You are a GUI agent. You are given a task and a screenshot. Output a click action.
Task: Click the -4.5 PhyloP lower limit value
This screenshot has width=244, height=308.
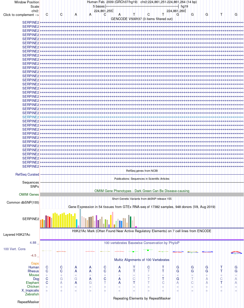point(33,256)
